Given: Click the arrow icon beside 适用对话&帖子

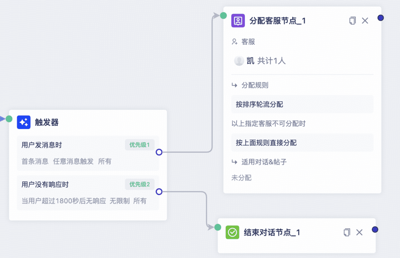Looking at the screenshot, I should pyautogui.click(x=234, y=162).
